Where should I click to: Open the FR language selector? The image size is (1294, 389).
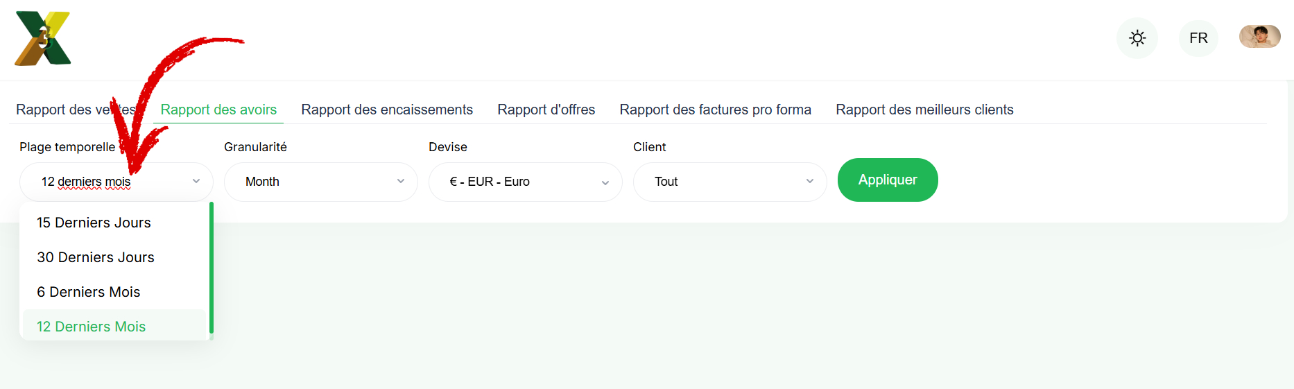click(1198, 38)
